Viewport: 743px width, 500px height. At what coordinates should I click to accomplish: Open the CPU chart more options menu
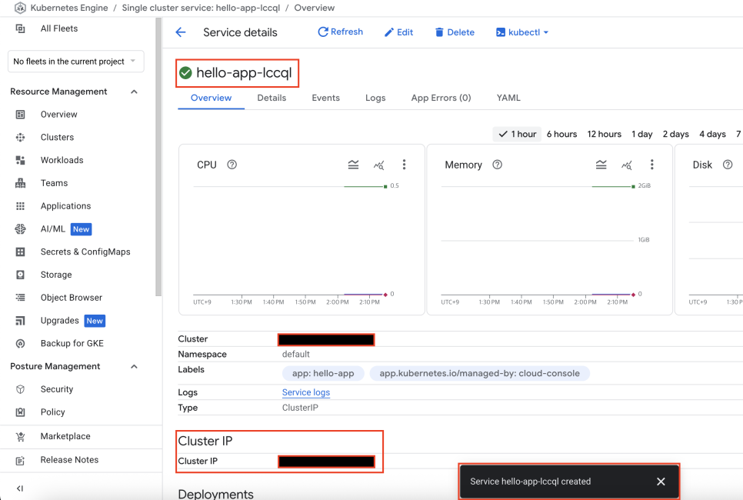coord(404,165)
